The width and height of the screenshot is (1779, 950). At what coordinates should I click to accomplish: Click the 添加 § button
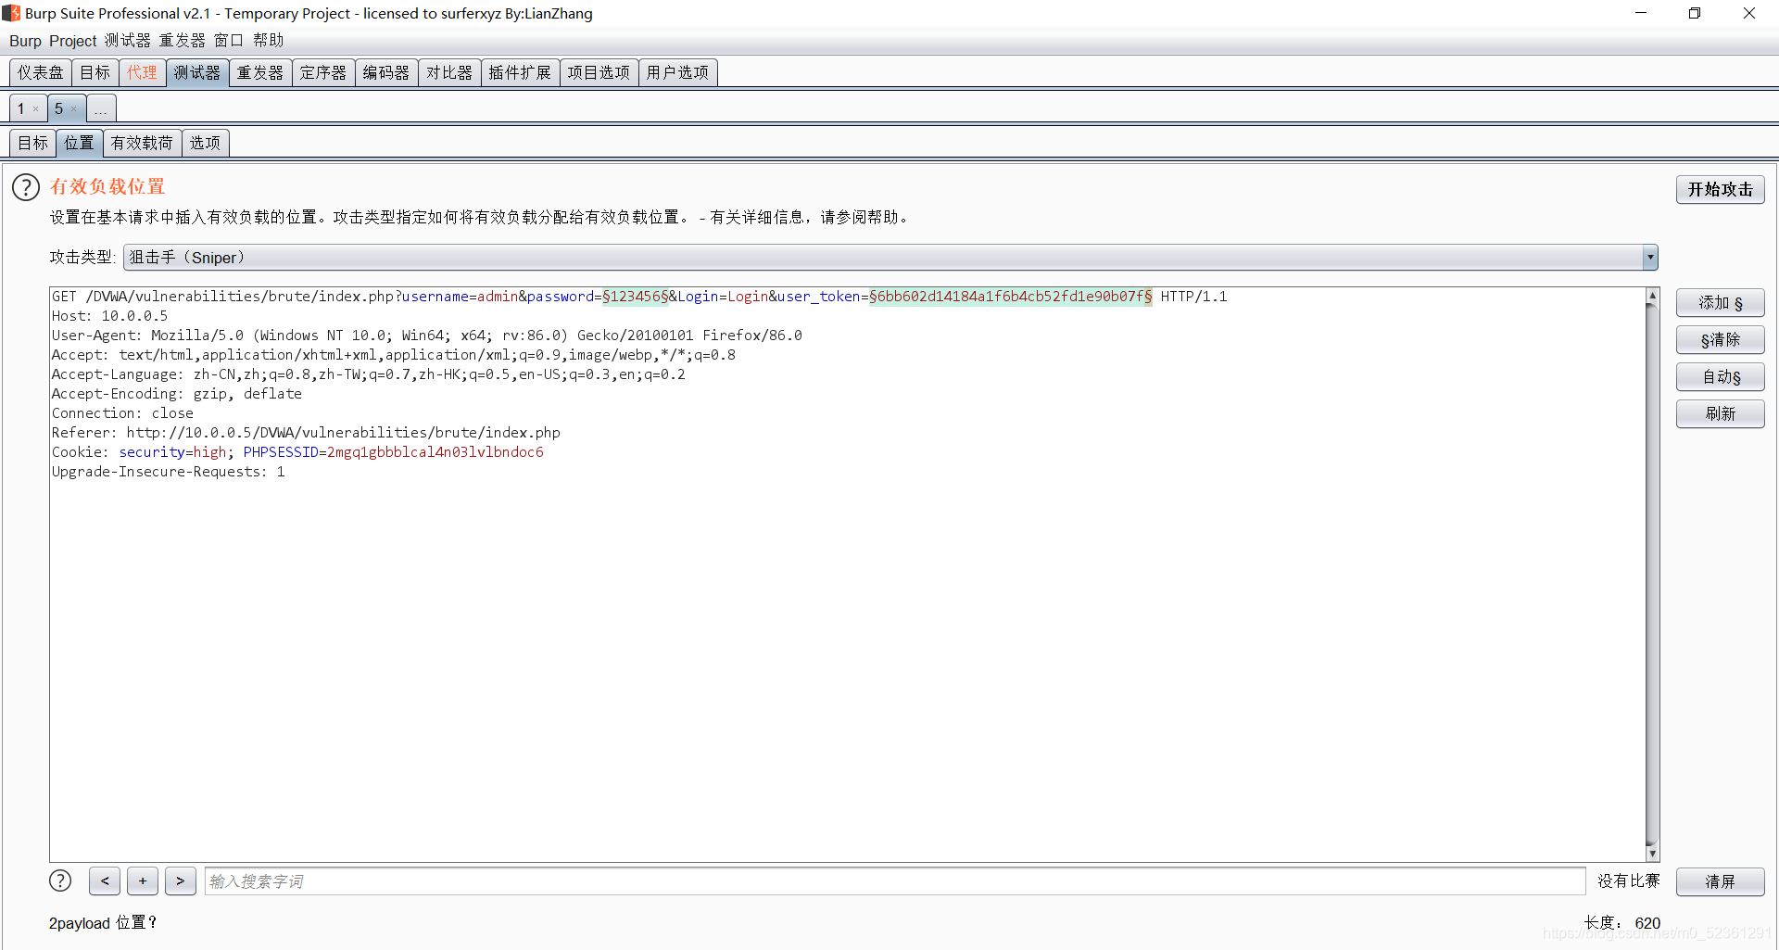(1720, 303)
